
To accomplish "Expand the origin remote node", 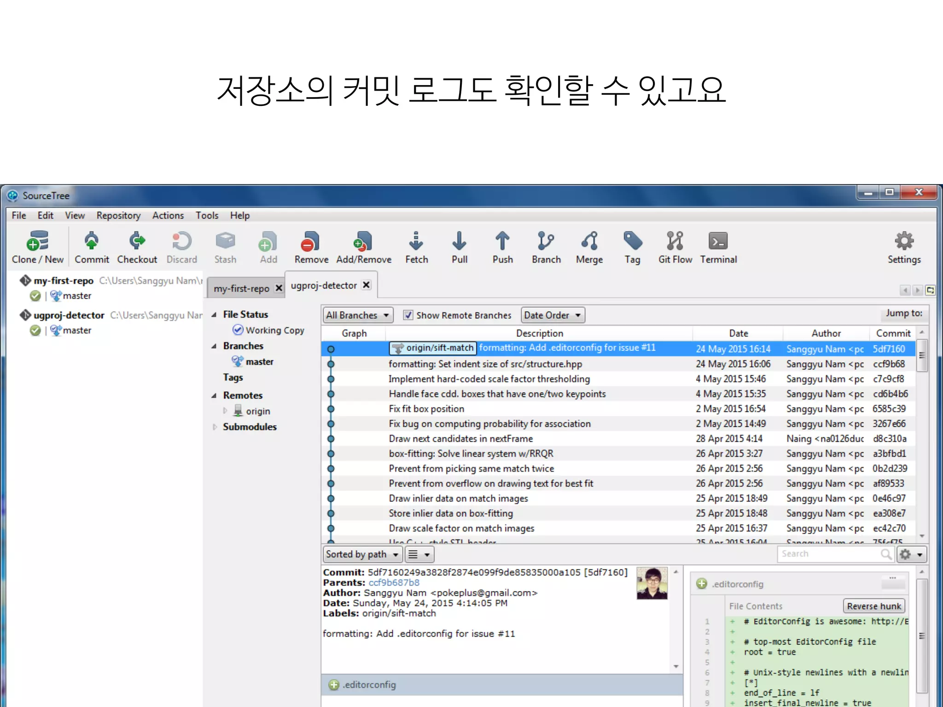I will point(225,411).
